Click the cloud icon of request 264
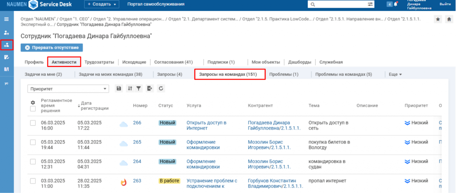The image size is (456, 193). 124,163
